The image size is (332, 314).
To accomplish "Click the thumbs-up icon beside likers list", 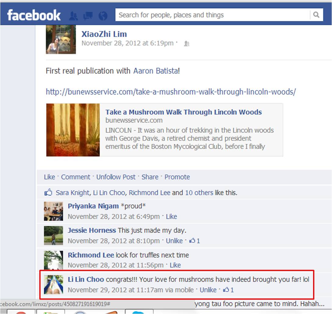I will 48,192.
